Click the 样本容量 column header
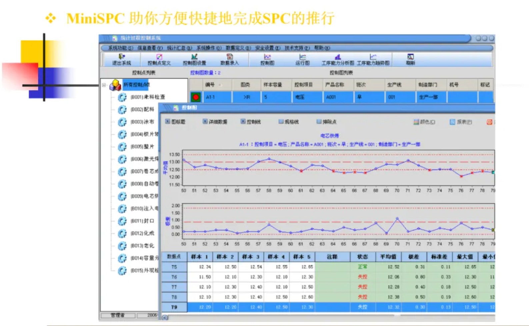The width and height of the screenshot is (529, 326). (276, 85)
